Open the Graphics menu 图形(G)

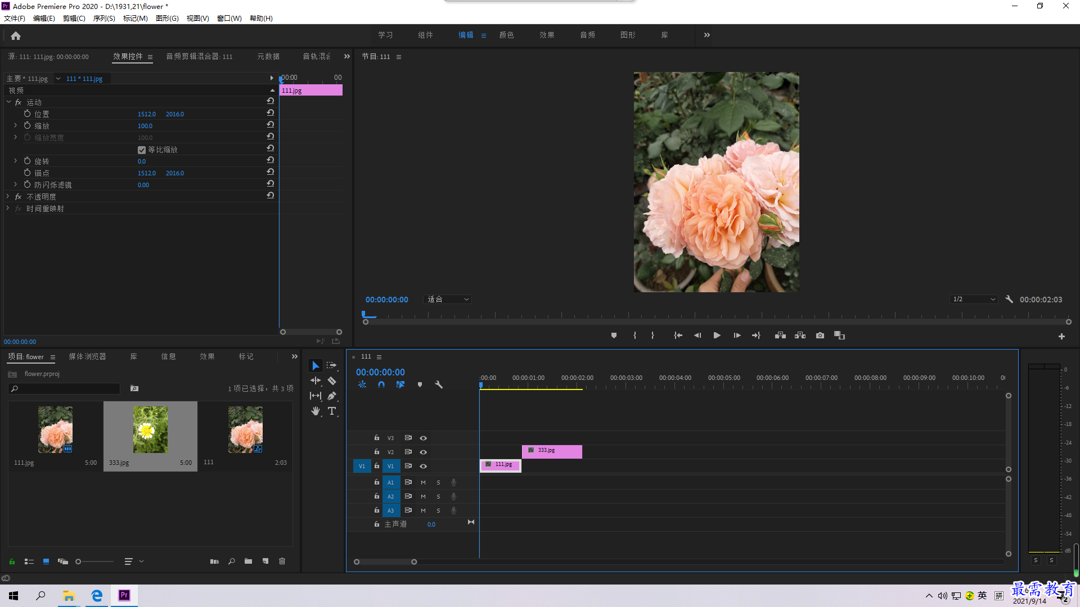pos(167,19)
